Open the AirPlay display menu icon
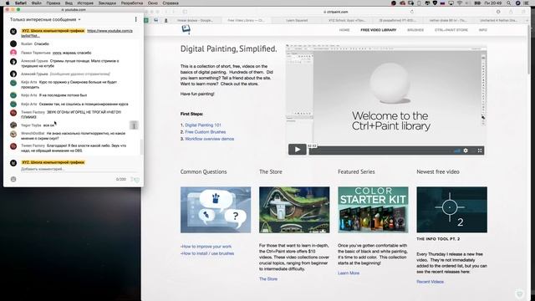Image resolution: width=535 pixels, height=301 pixels. 451,3
